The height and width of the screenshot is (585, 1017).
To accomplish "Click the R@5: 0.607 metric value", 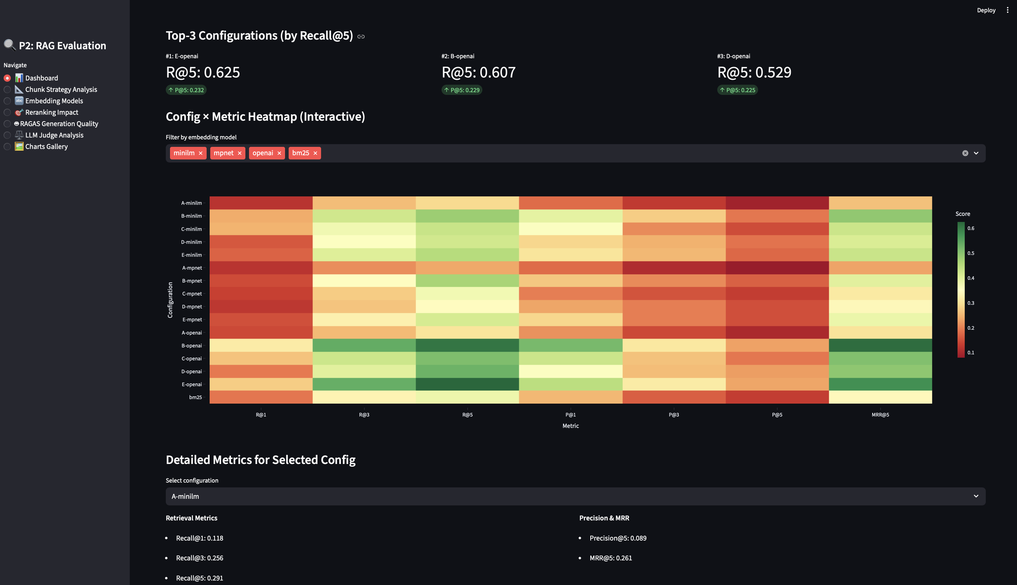I will tap(478, 72).
